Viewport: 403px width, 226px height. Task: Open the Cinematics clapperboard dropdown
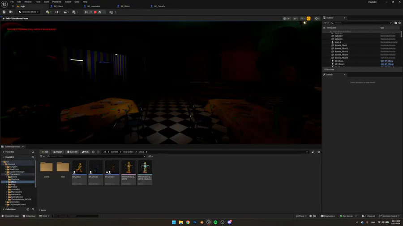coord(66,12)
